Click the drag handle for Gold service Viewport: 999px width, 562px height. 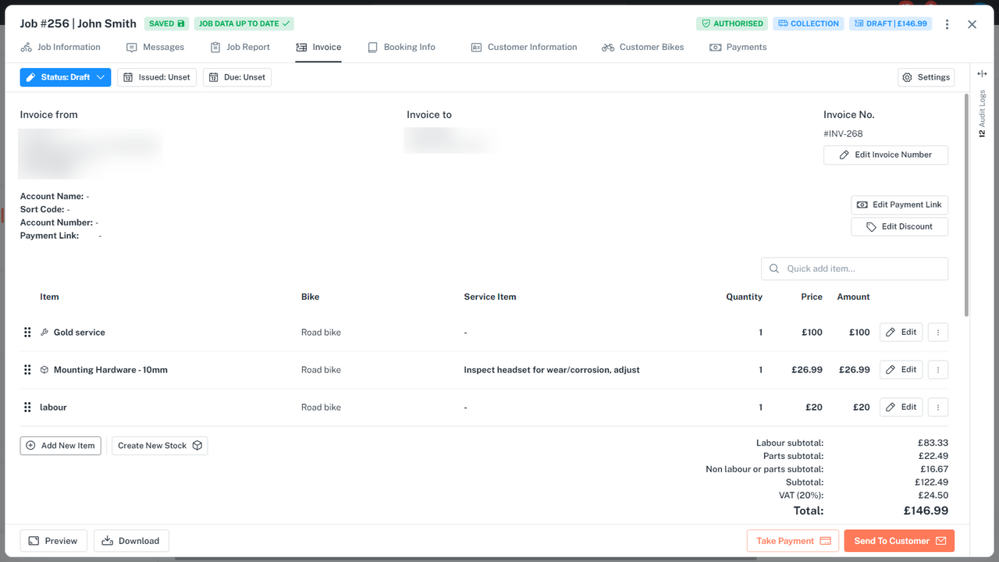pos(27,333)
